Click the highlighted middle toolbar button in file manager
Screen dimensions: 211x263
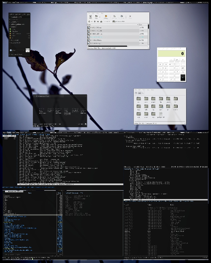click(x=140, y=93)
